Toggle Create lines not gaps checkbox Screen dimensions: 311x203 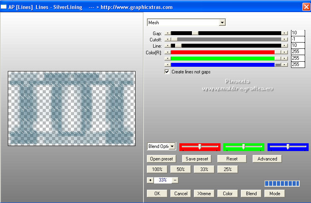pyautogui.click(x=167, y=71)
